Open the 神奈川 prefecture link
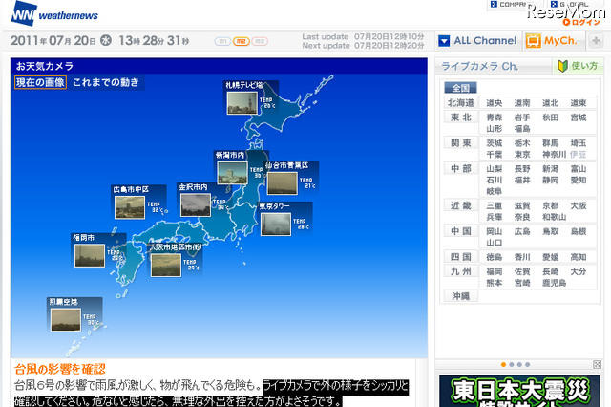Viewport: 611px width, 407px height. click(x=554, y=155)
